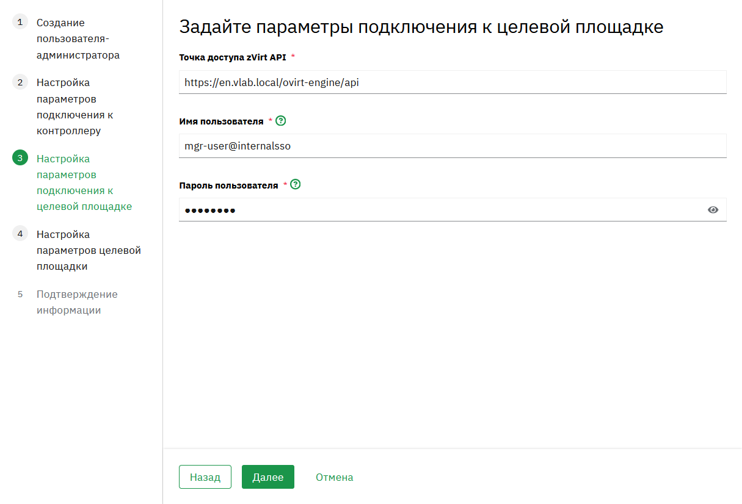Go to step Настройка параметров целевой площадки

click(x=89, y=250)
